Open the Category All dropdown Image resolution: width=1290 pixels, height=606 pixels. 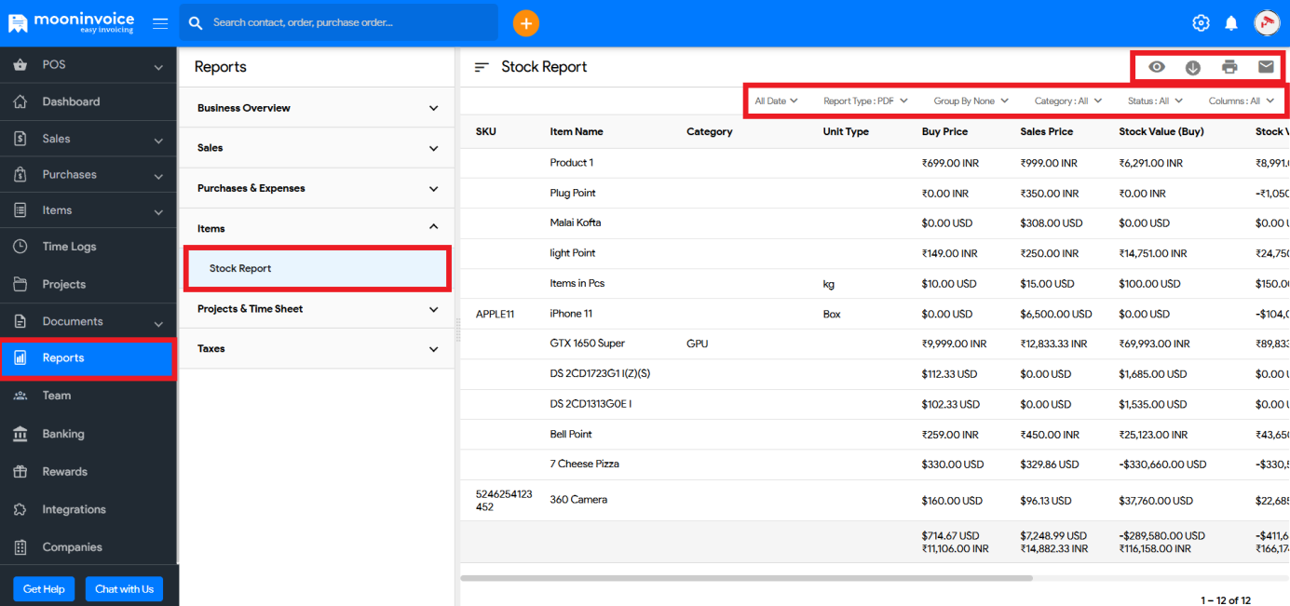pos(1068,101)
